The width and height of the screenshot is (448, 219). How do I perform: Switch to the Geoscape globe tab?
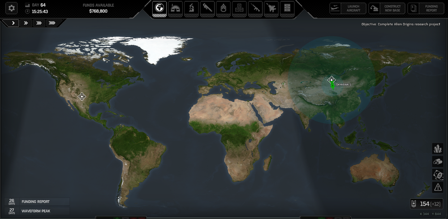coord(159,8)
